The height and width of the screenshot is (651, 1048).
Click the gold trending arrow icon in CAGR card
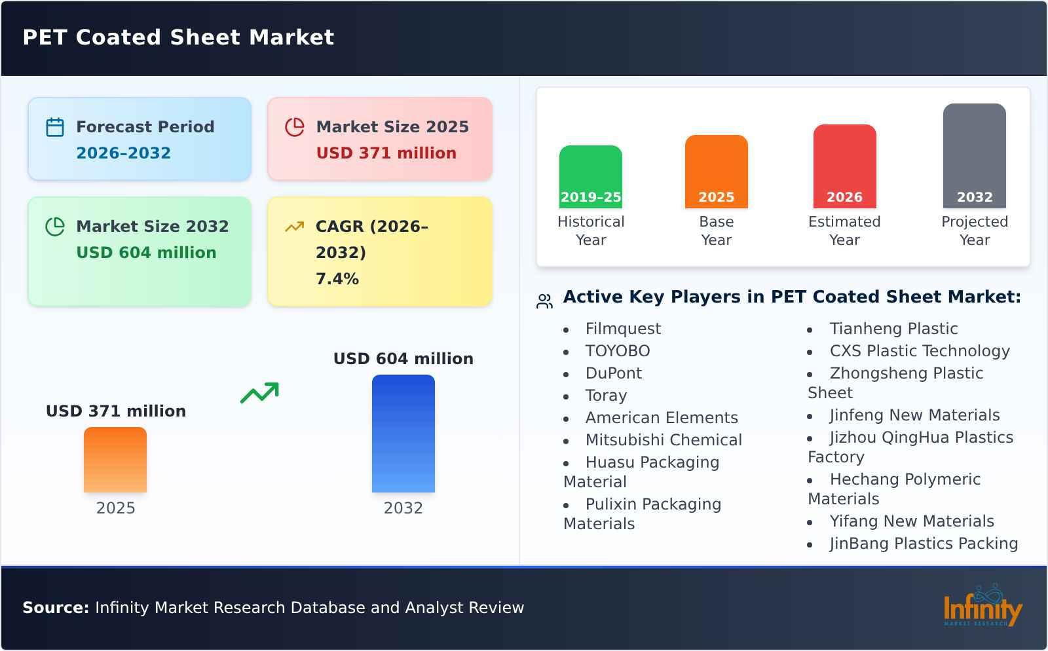coord(295,226)
